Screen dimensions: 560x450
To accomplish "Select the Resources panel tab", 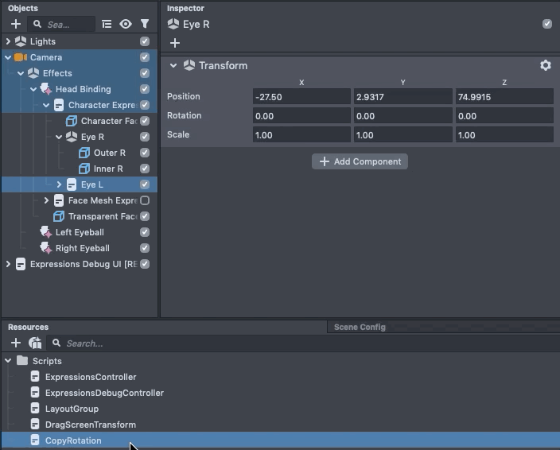I will [28, 327].
